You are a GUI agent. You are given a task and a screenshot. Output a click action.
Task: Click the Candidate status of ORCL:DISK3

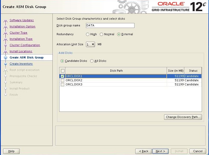pos(193,84)
